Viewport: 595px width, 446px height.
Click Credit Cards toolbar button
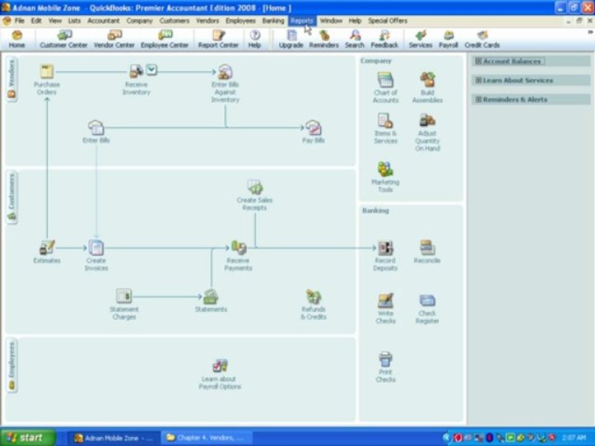pyautogui.click(x=482, y=40)
